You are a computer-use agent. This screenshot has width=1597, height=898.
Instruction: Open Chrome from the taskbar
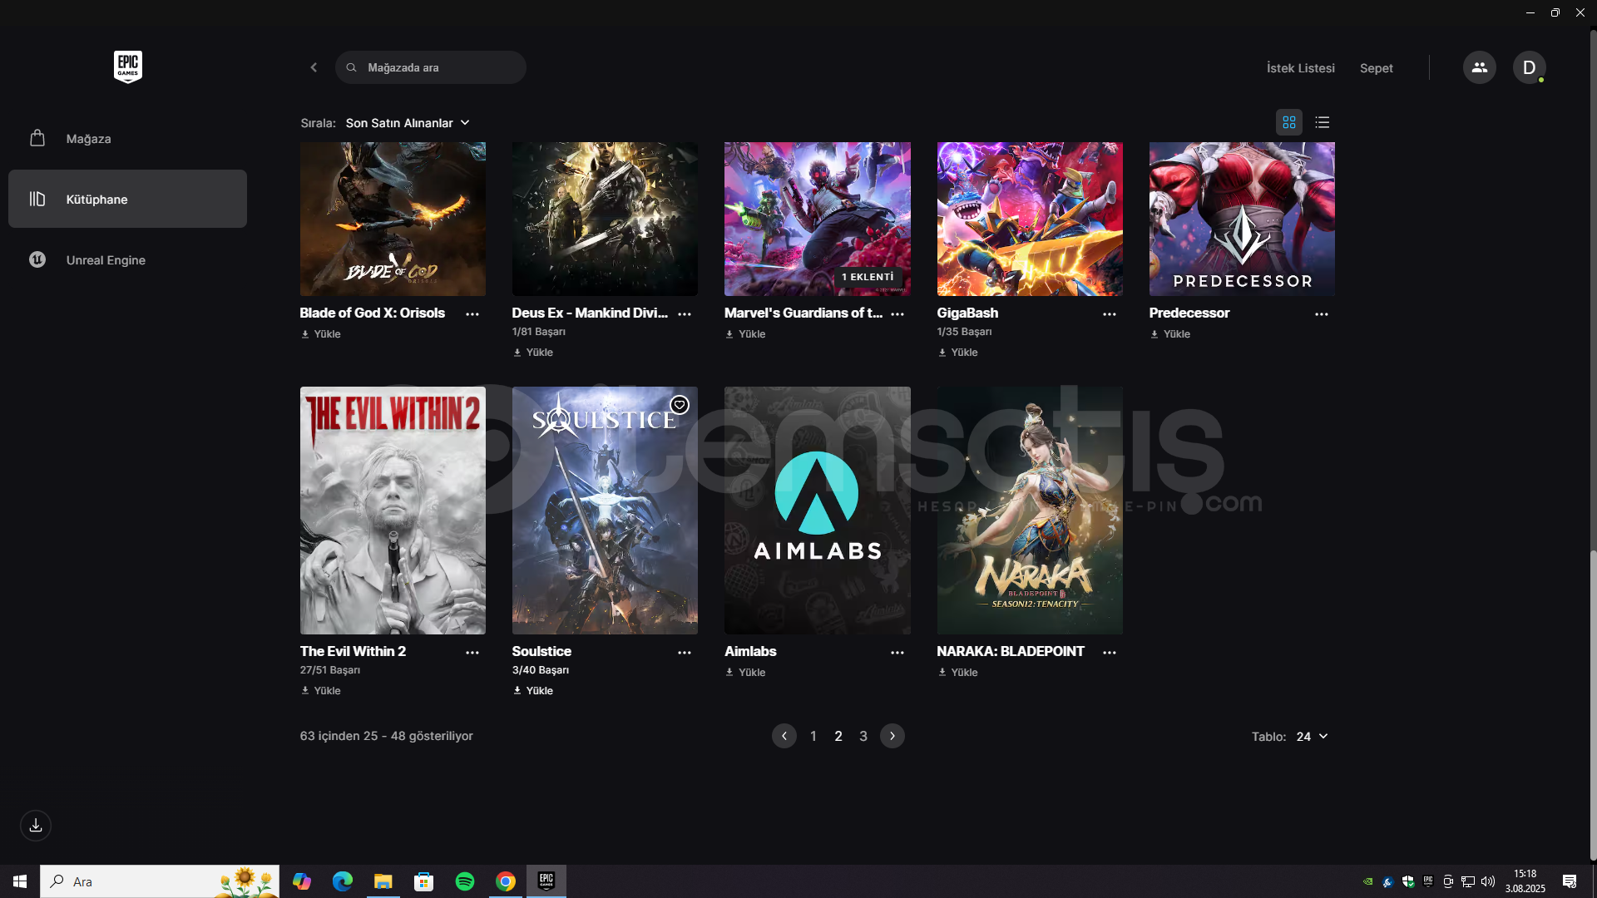click(x=506, y=881)
